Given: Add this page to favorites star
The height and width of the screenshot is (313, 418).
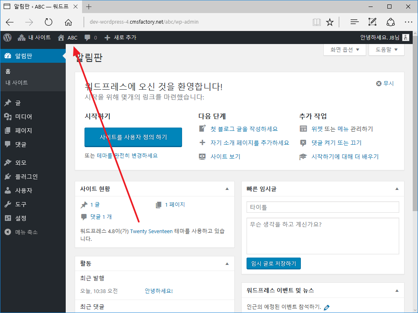Looking at the screenshot, I should tap(330, 22).
